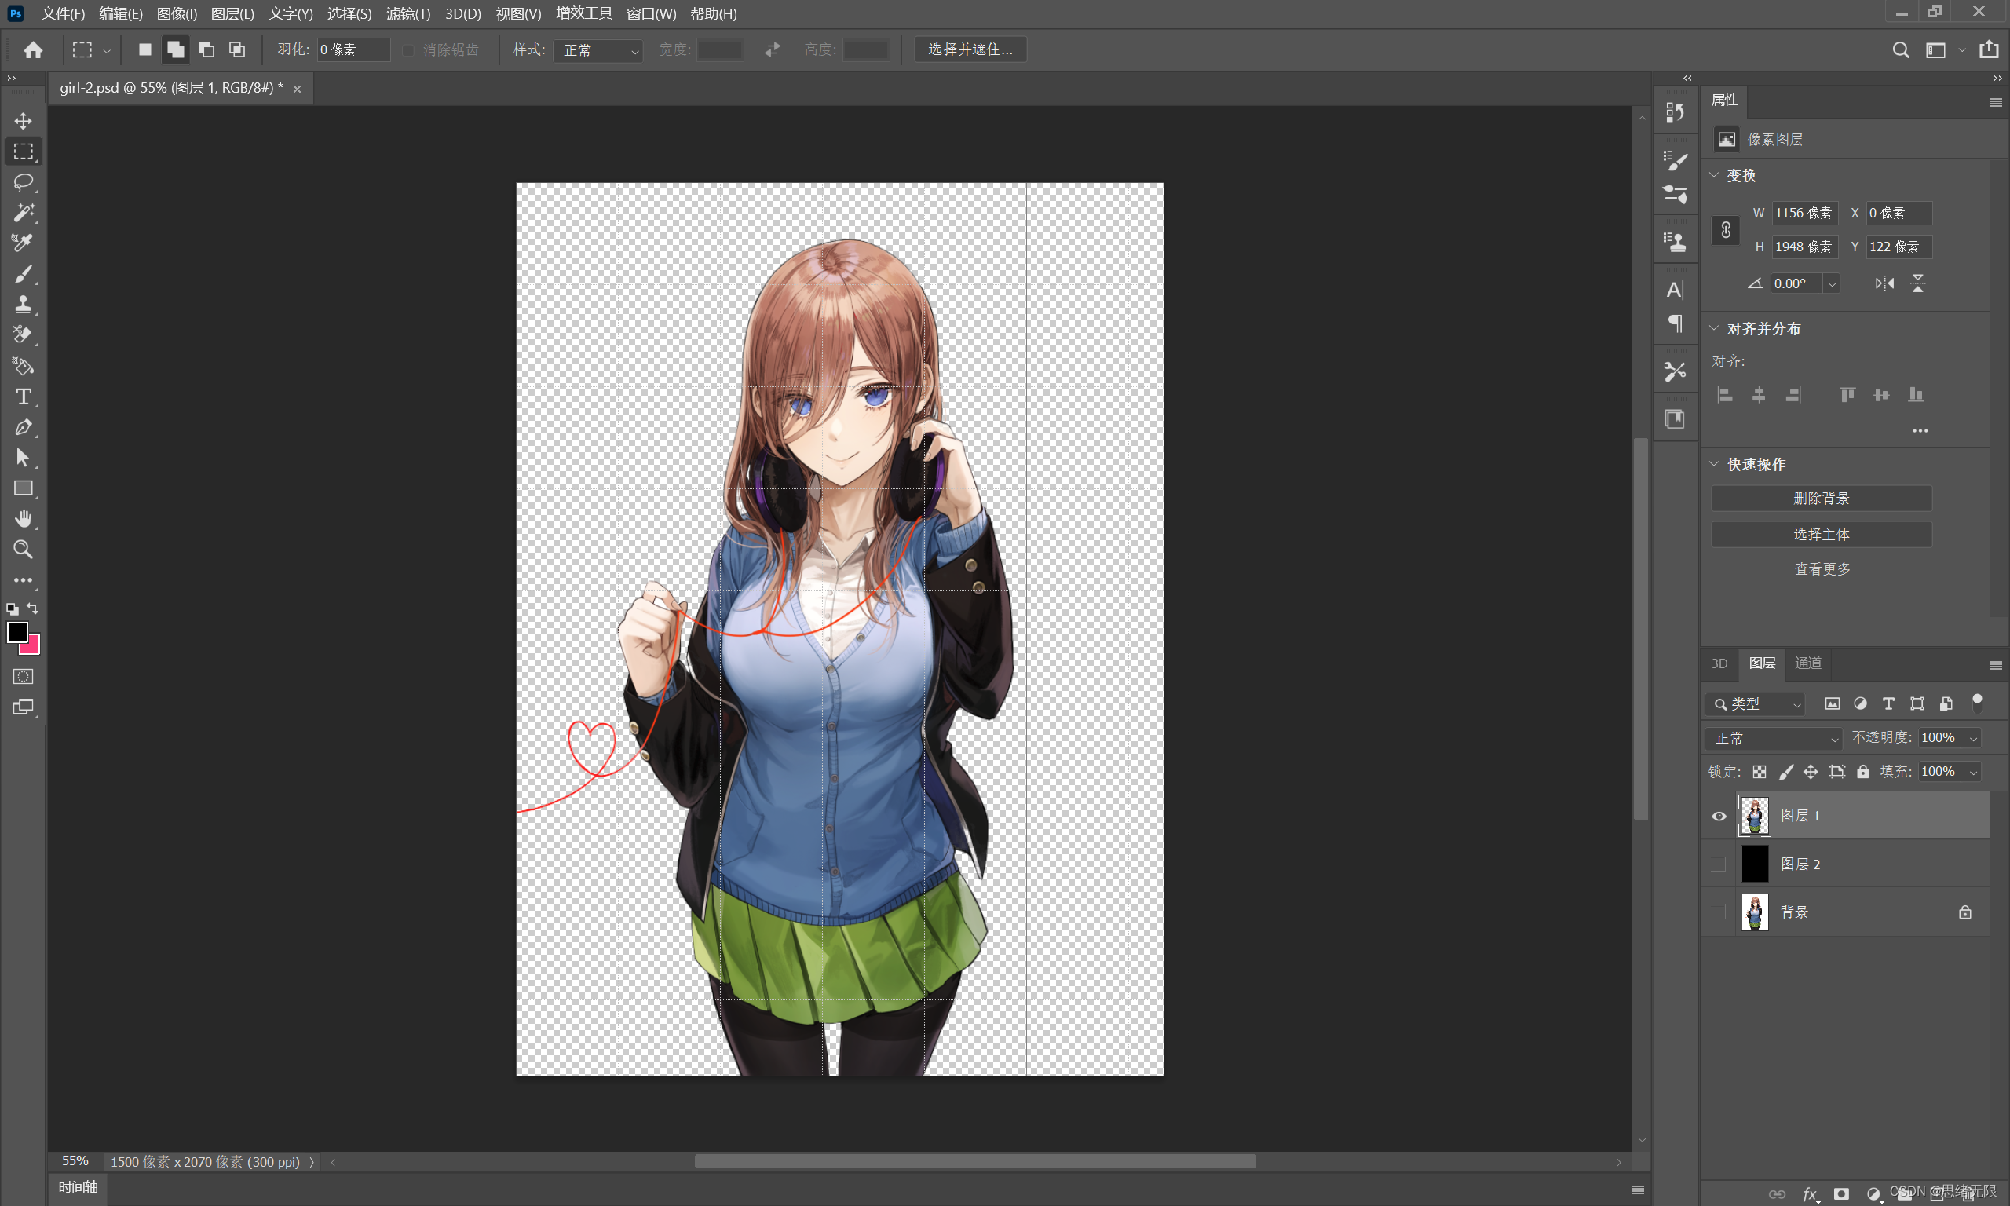This screenshot has height=1206, width=2010.
Task: Select the Path Selection tool
Action: (x=23, y=458)
